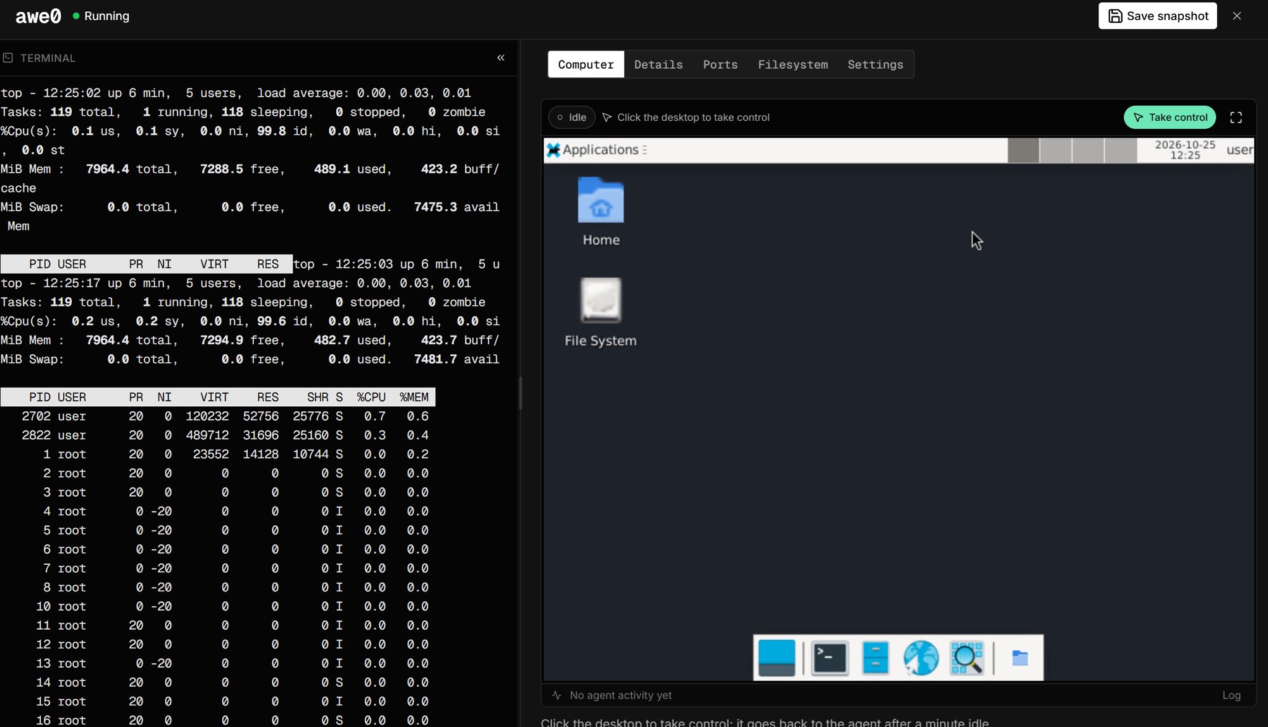
Task: Switch to the Details tab
Action: (x=658, y=64)
